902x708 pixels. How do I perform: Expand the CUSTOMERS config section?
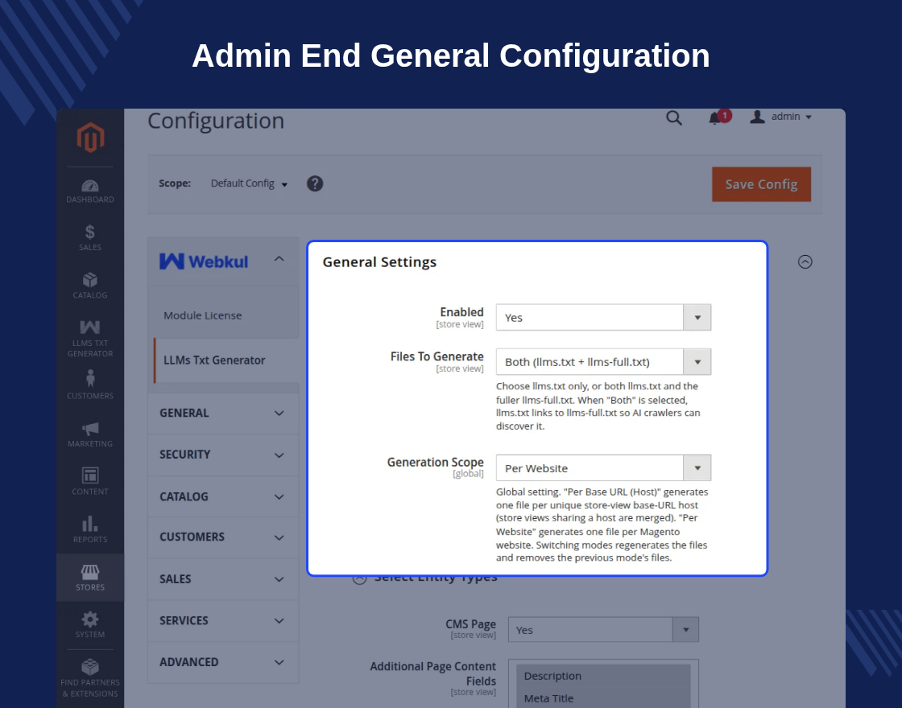pos(222,537)
